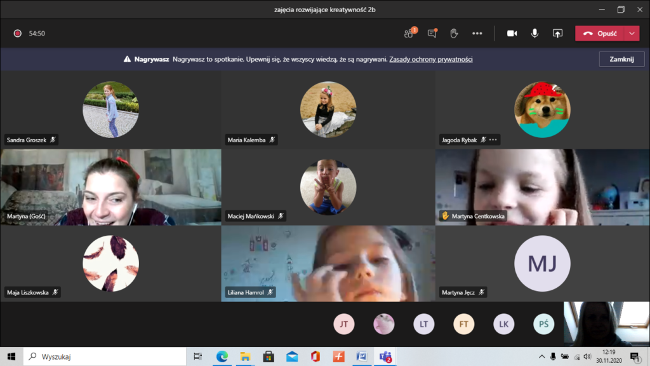Screen dimensions: 650x366
Task: Open the orange plus app on taskbar
Action: point(339,356)
